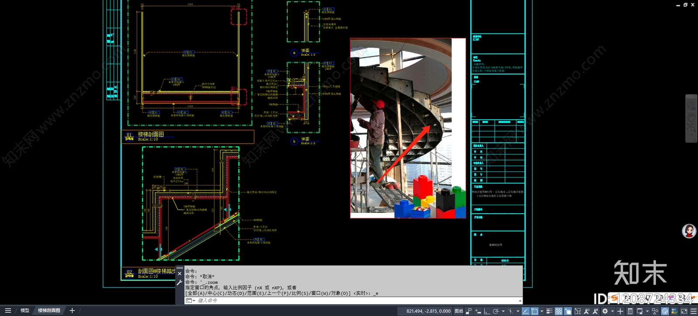
Task: Toggle transparency checkerboard icon
Action: 558,311
